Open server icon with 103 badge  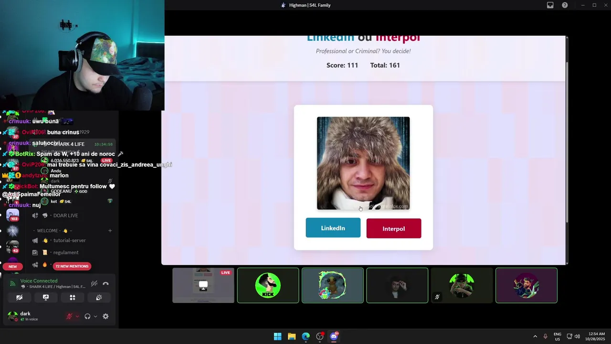pyautogui.click(x=12, y=215)
